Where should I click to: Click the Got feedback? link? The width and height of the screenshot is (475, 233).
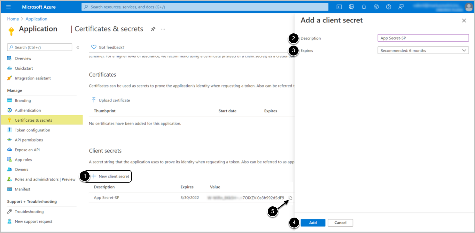[111, 47]
